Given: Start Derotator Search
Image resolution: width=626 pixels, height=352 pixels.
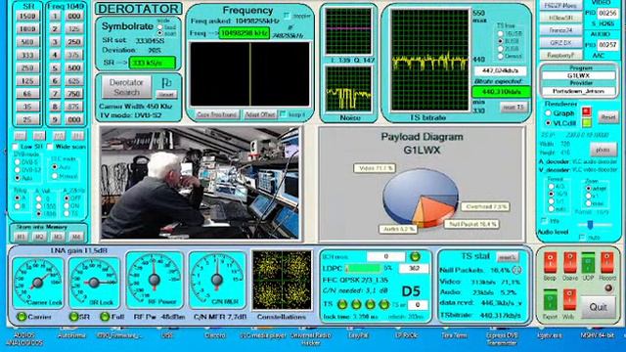Looking at the screenshot, I should [x=126, y=87].
